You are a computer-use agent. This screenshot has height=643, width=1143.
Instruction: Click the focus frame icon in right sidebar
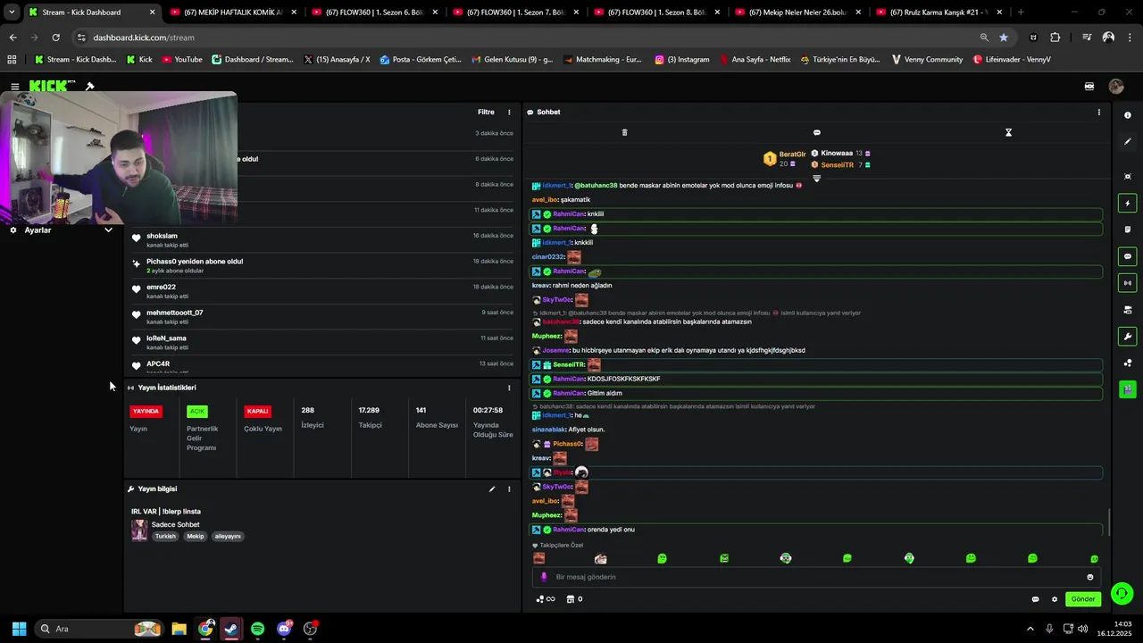pyautogui.click(x=1128, y=177)
